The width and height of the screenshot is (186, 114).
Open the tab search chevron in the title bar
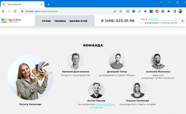[x=161, y=2]
